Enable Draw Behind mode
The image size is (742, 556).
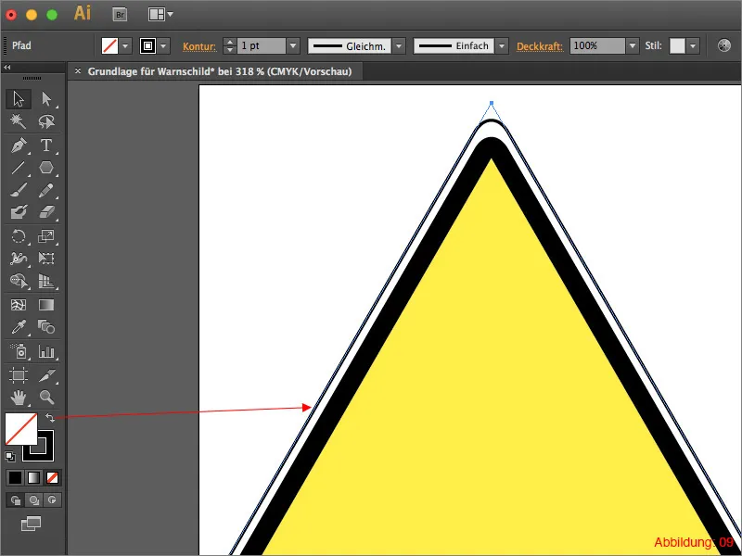click(x=33, y=500)
